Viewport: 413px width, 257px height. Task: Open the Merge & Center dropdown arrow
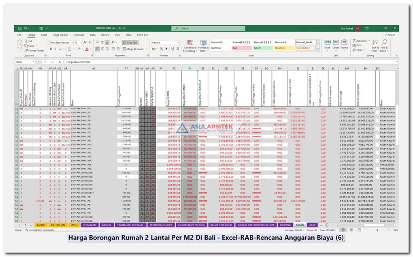(x=147, y=49)
